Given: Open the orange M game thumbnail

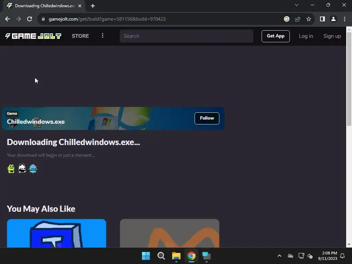Looking at the screenshot, I should coord(169,233).
